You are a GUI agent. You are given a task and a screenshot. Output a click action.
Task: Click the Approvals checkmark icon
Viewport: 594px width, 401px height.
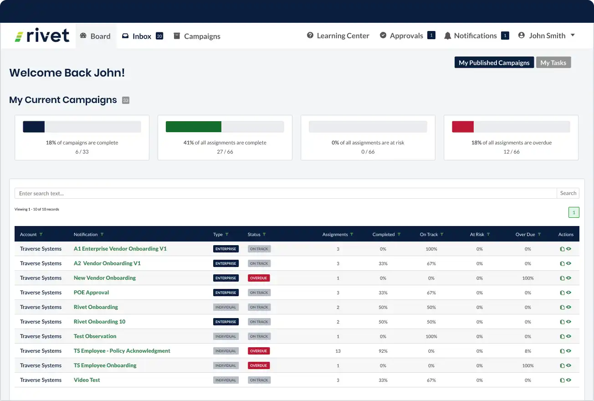click(383, 36)
